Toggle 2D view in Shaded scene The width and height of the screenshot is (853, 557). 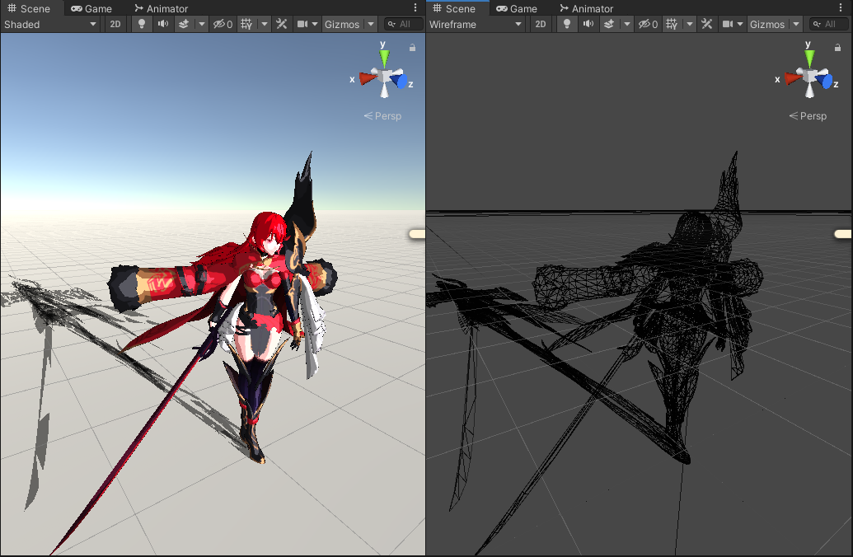[115, 24]
